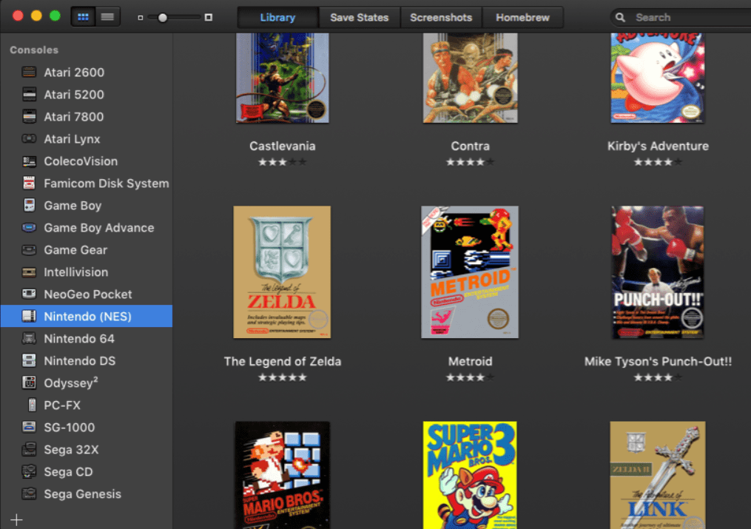Select the Sega CD console icon
The height and width of the screenshot is (529, 751).
coord(29,471)
